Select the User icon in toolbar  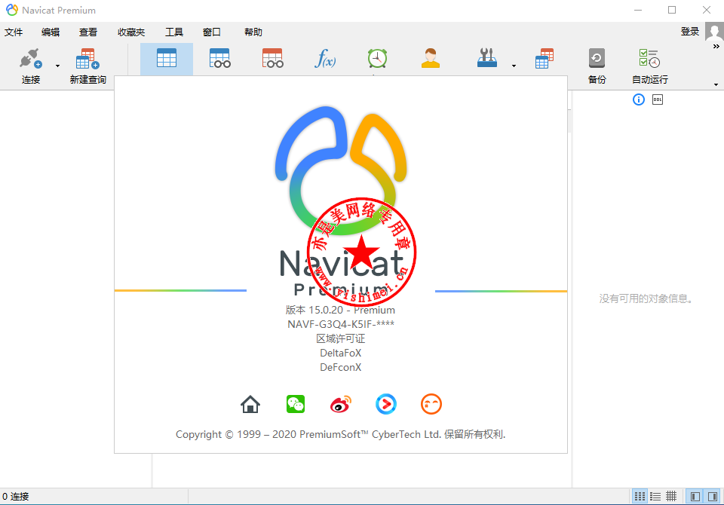tap(431, 59)
